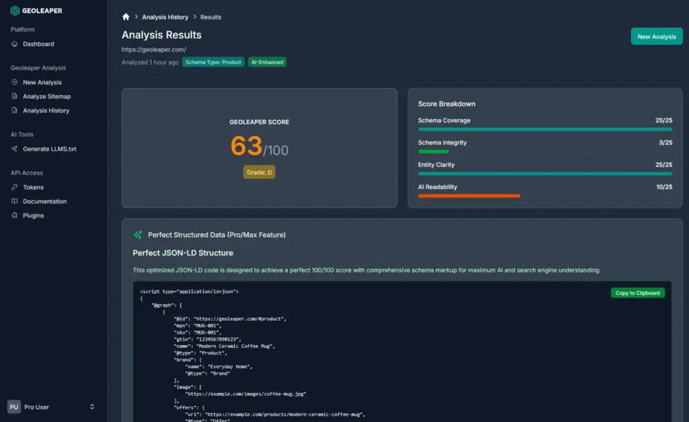Click the Geoleaper logo icon

(x=13, y=11)
